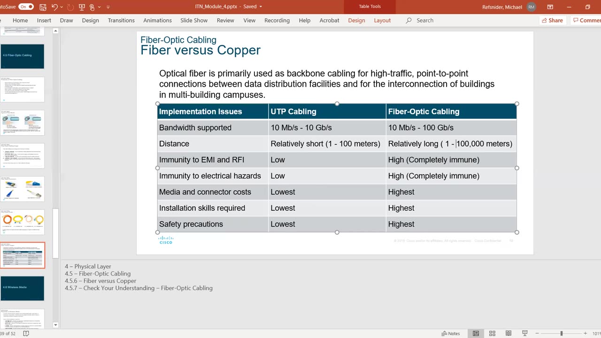Open Customize Quick Access Toolbar dropdown
601x338 pixels.
point(108,7)
